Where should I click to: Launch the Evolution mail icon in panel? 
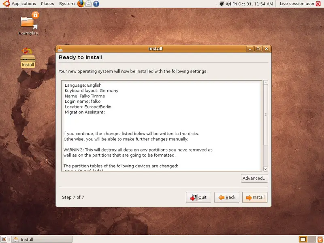tap(88, 4)
